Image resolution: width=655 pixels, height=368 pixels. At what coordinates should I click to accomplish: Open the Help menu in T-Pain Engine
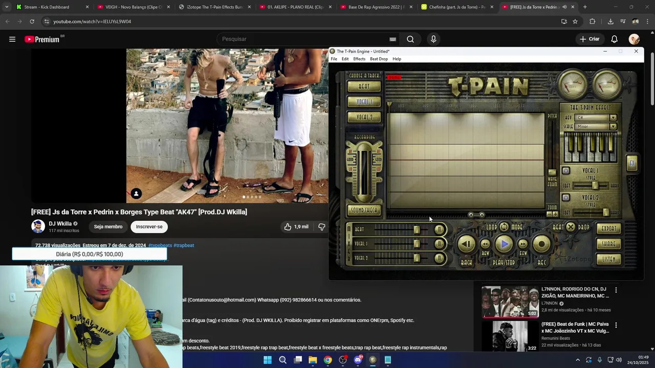pos(397,59)
